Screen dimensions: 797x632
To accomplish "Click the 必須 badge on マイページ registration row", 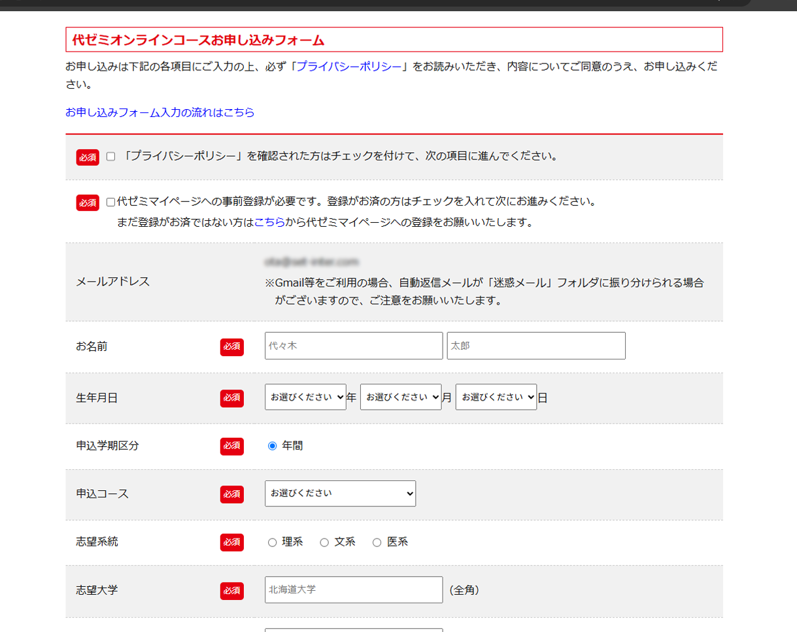I will tap(88, 203).
